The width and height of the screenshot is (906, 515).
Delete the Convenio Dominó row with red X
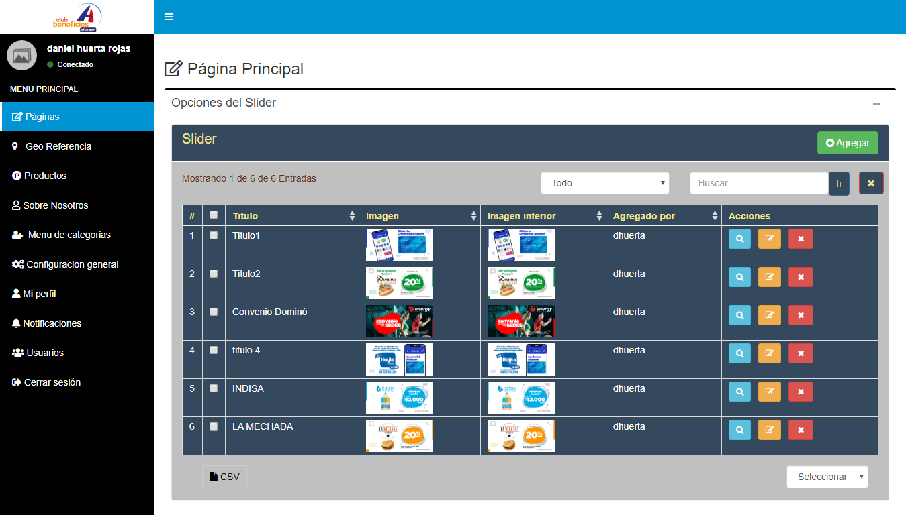coord(801,315)
